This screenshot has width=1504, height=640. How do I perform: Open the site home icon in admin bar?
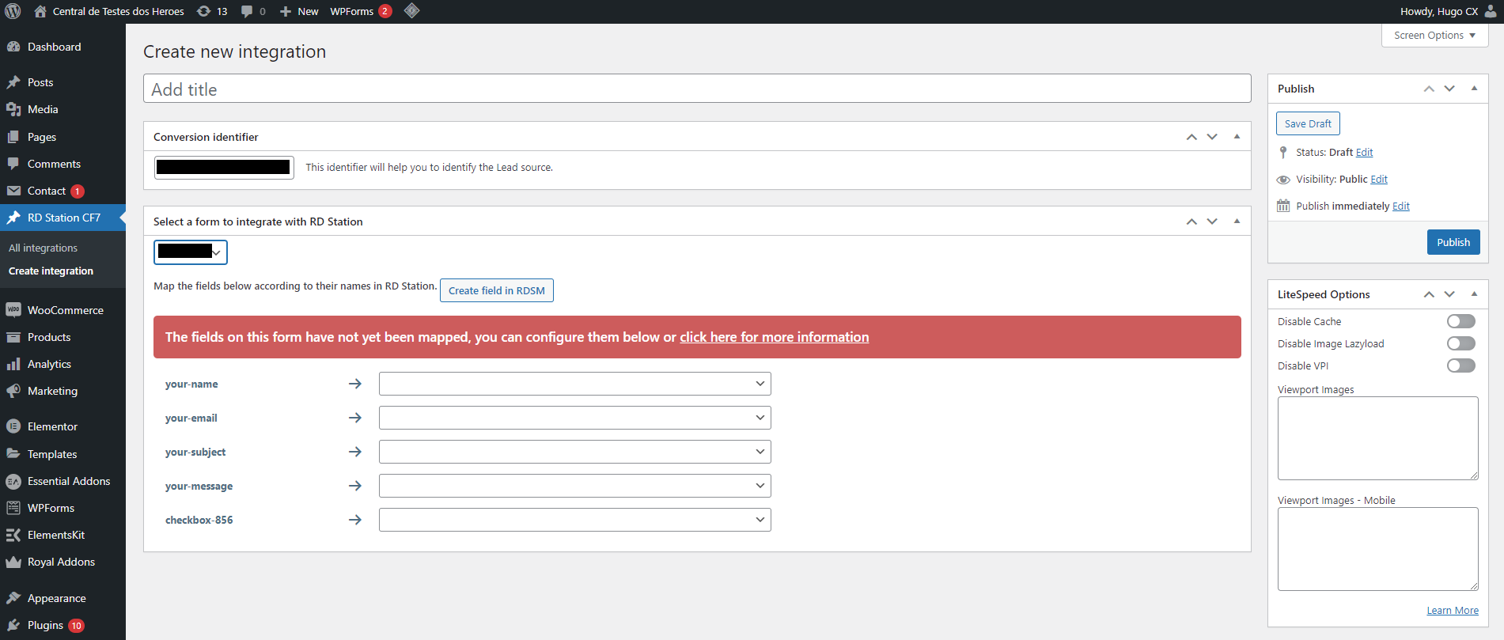(40, 11)
